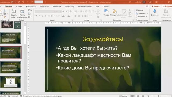Open the slide Section dropdown

[x=30, y=17]
